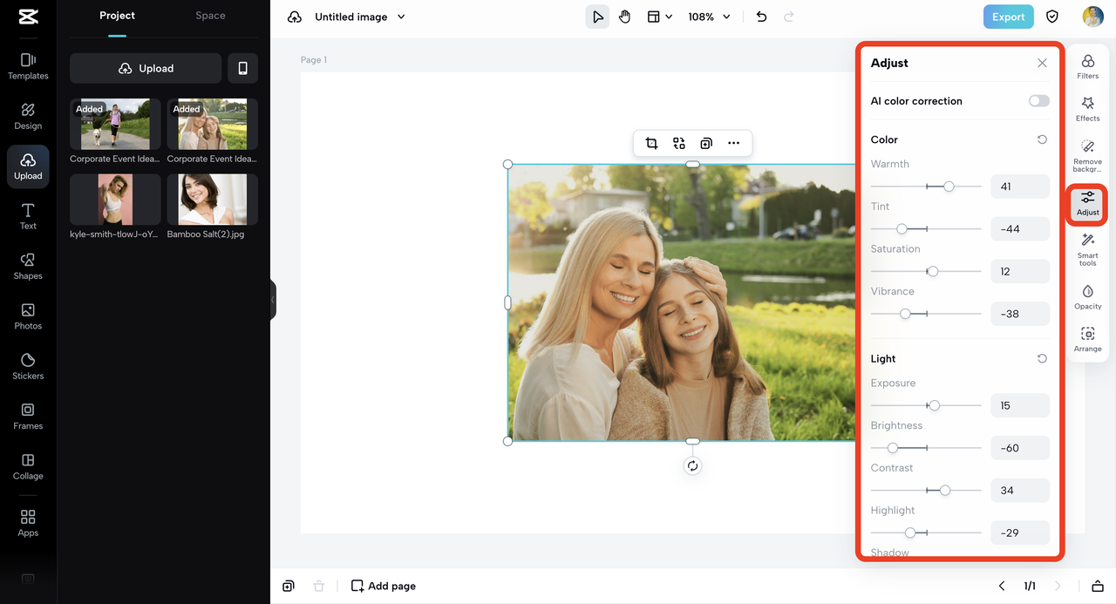1116x604 pixels.
Task: Open the Shapes panel
Action: coord(28,267)
